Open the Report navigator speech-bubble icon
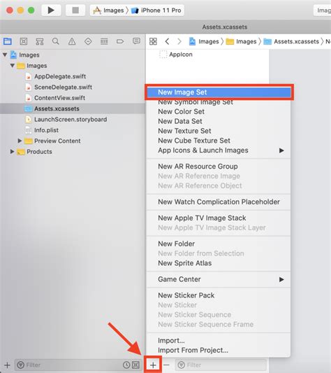 [136, 41]
